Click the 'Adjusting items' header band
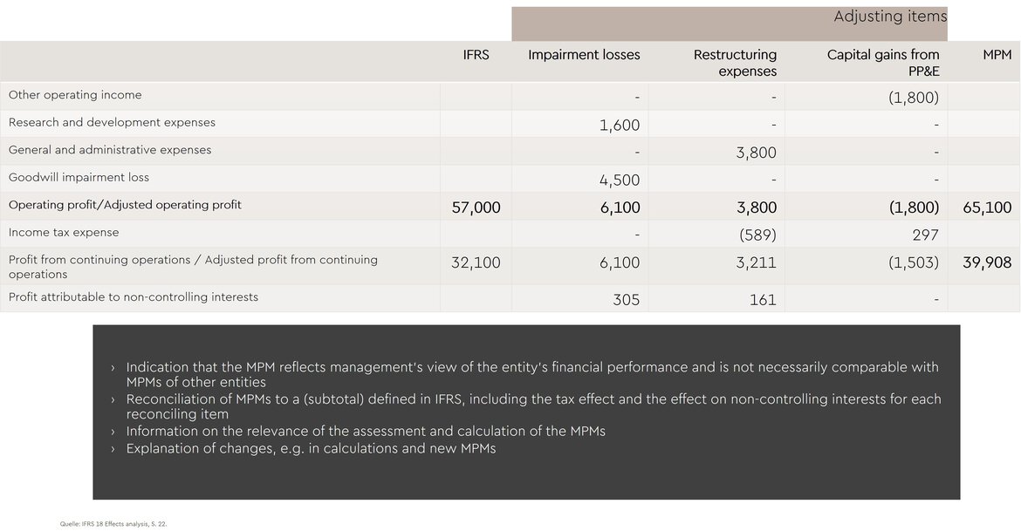This screenshot has width=1021, height=531. tap(889, 17)
